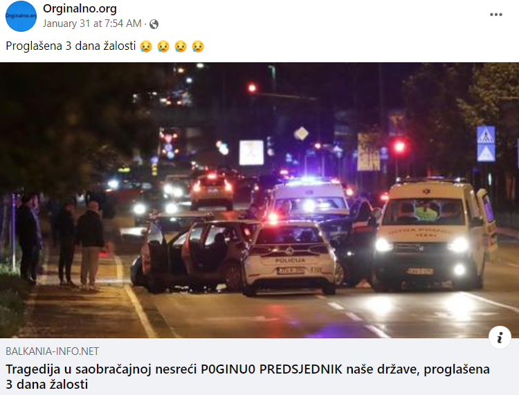This screenshot has width=519, height=395.
Task: Click the globe public audience icon
Action: coord(154,24)
